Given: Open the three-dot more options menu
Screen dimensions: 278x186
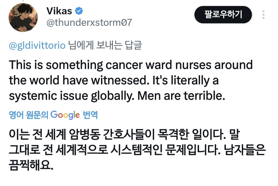Looking at the screenshot, I should tap(263, 14).
